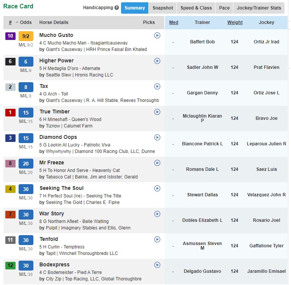
Task: Click the Trainer column header
Action: pos(202,22)
